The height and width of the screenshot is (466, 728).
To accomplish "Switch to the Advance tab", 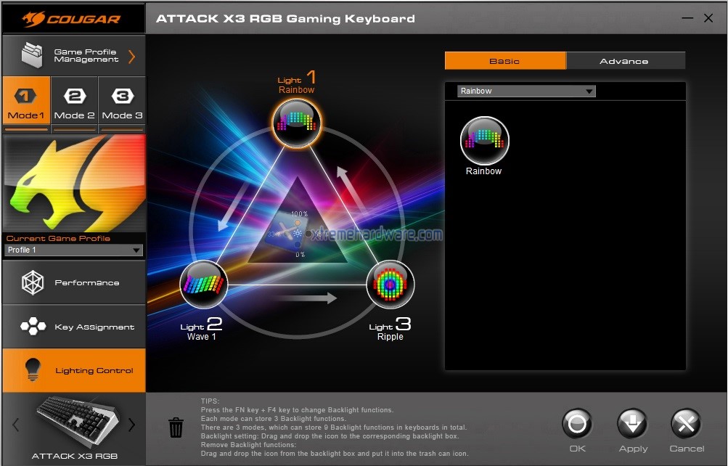I will click(625, 61).
